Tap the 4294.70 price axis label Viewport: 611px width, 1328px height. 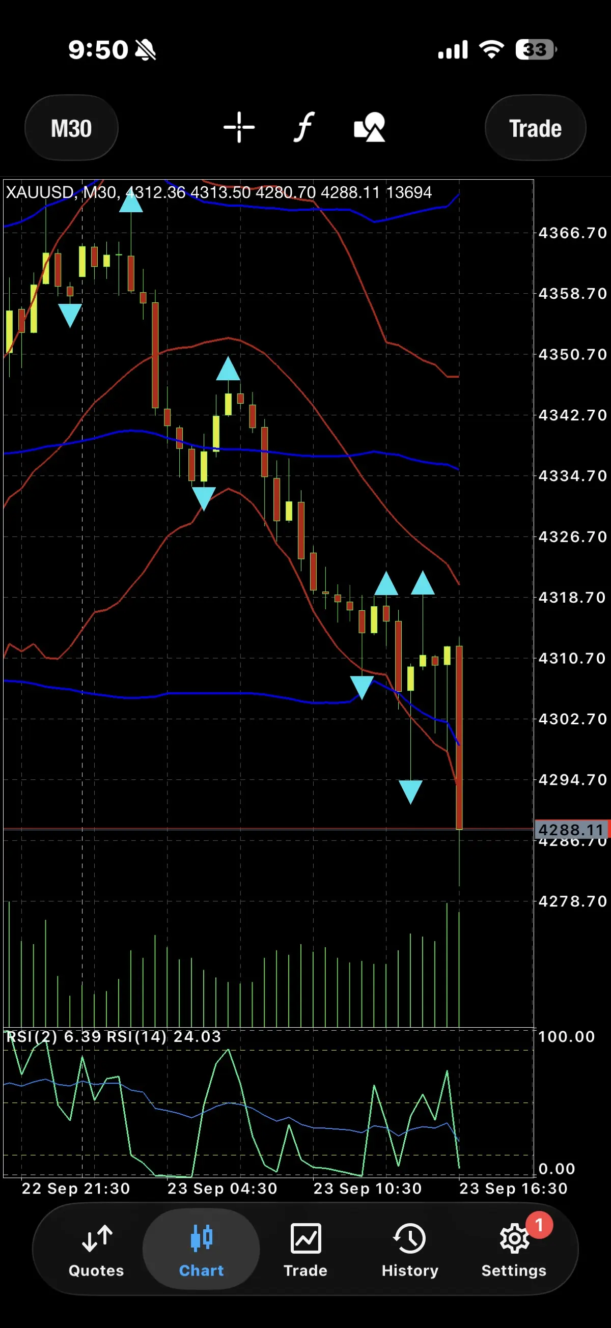click(573, 779)
